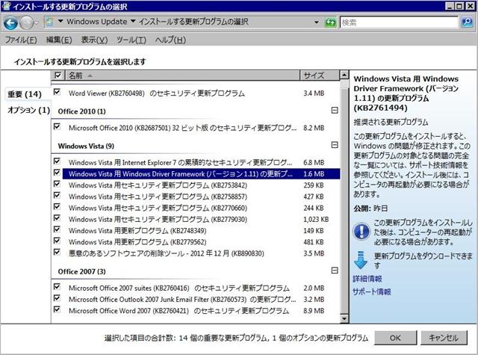Sort by the サイズ column header
The width and height of the screenshot is (478, 355).
point(320,75)
